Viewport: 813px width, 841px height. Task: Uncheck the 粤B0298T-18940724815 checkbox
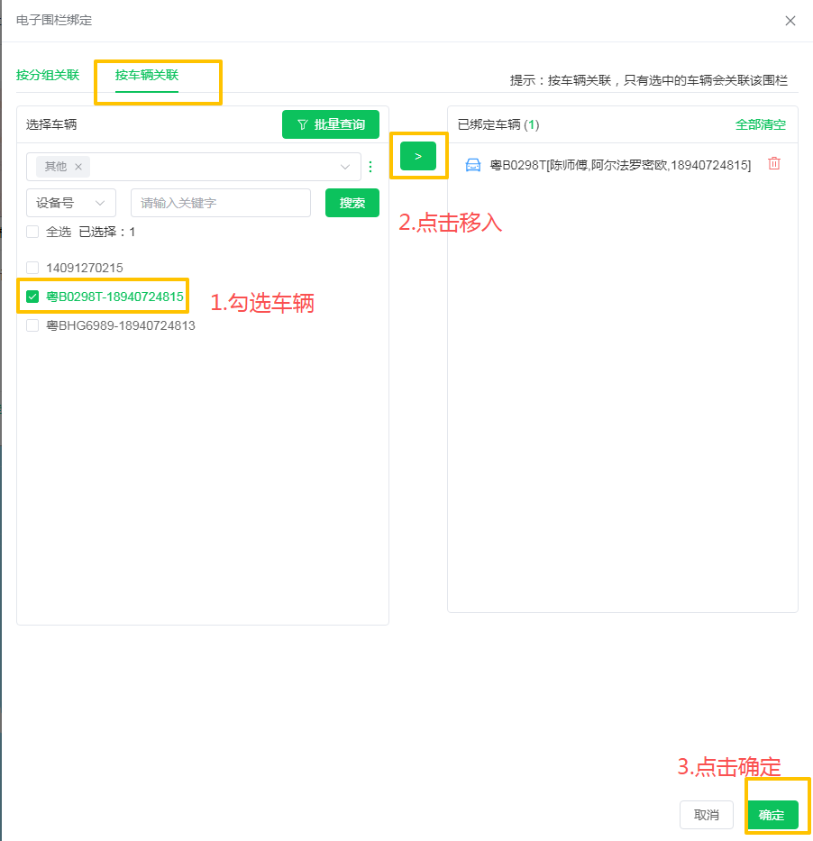32,297
